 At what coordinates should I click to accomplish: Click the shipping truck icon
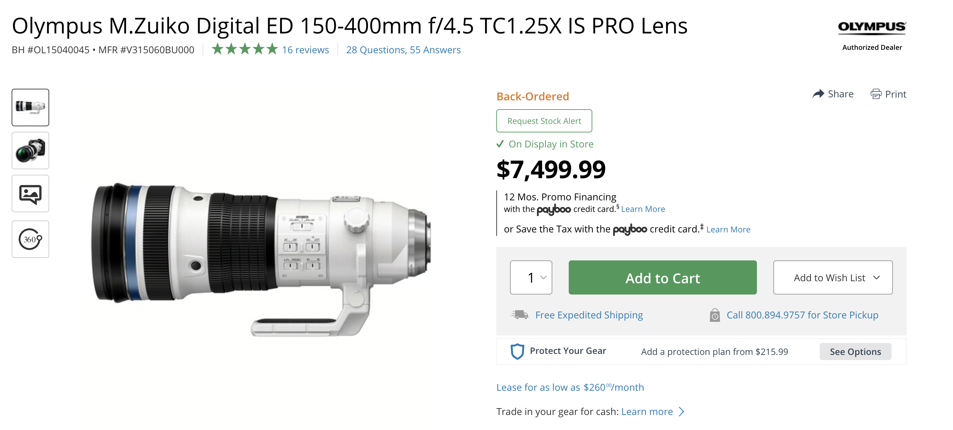click(520, 315)
